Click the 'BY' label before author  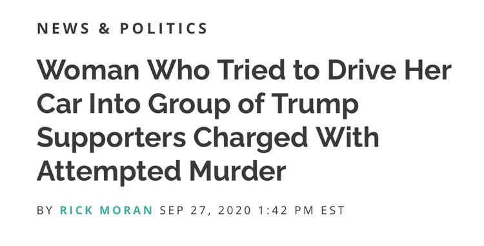coord(45,210)
